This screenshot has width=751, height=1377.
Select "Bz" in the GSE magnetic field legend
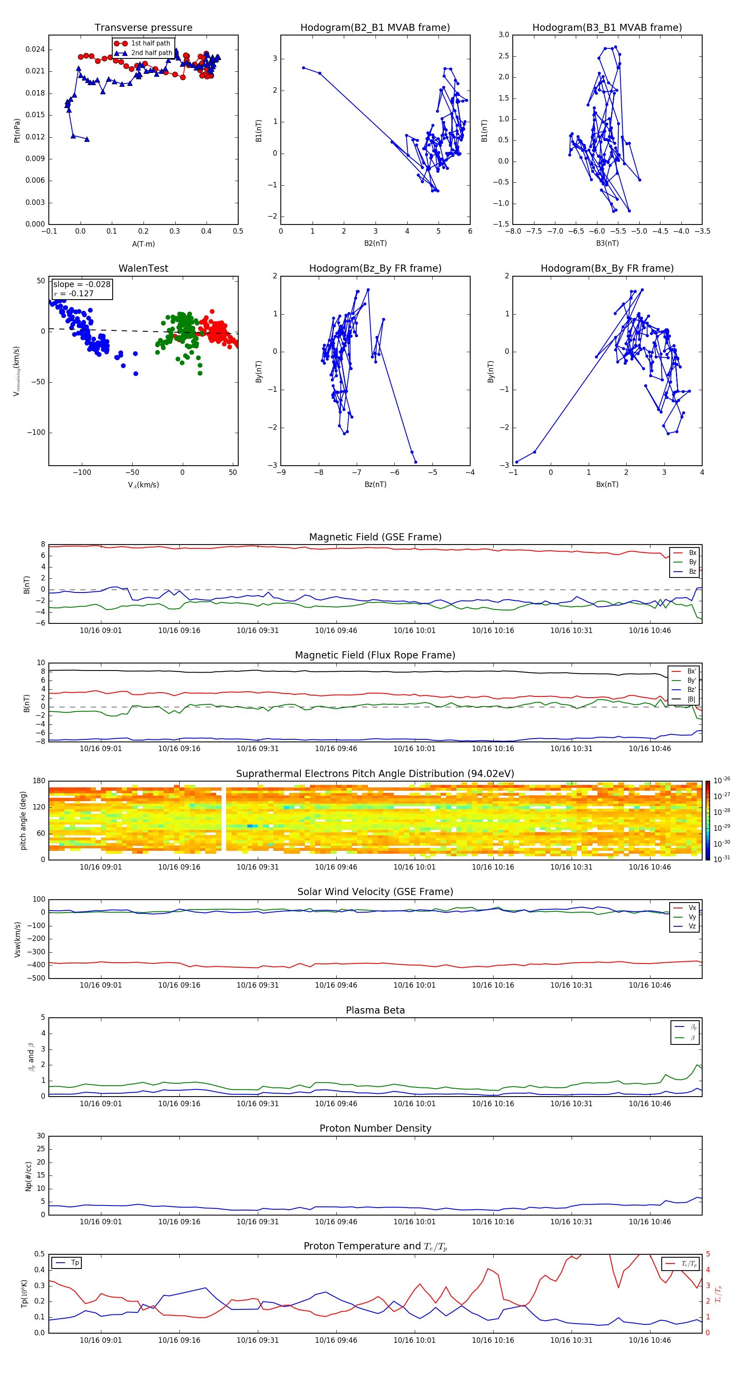click(x=685, y=571)
